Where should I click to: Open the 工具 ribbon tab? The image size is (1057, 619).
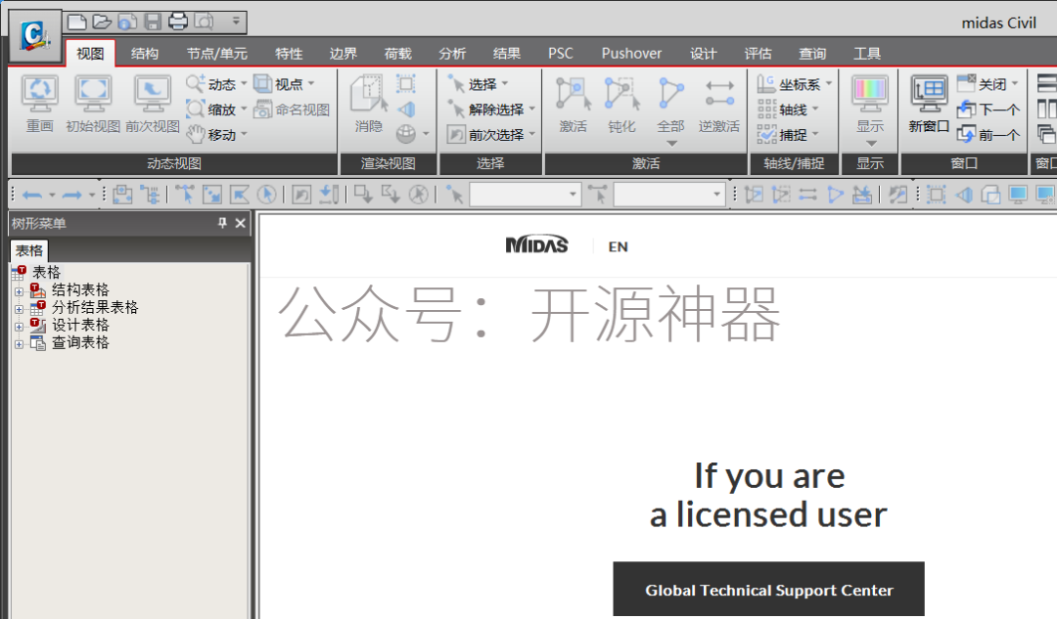[x=867, y=53]
